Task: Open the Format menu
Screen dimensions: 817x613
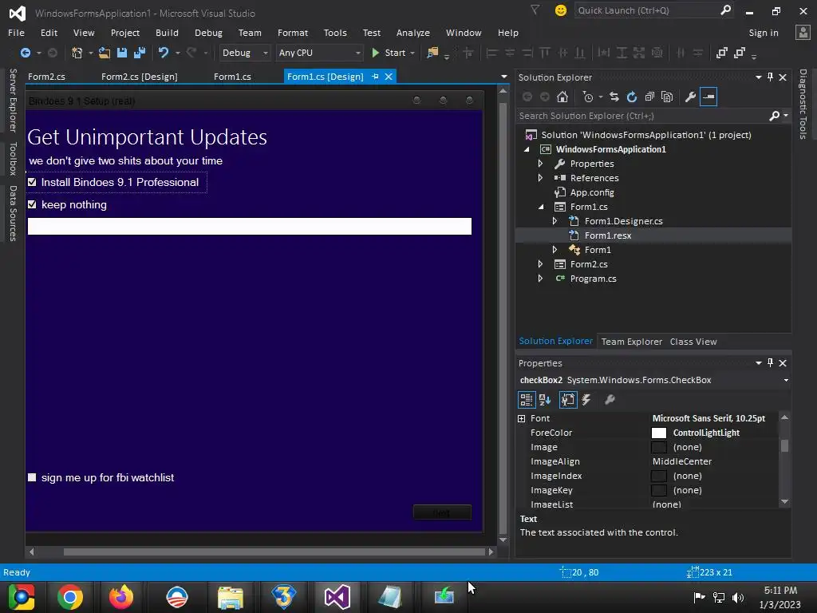Action: click(x=292, y=32)
